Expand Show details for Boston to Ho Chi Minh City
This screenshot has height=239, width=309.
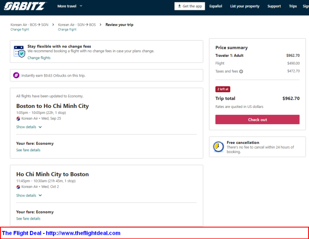29,127
